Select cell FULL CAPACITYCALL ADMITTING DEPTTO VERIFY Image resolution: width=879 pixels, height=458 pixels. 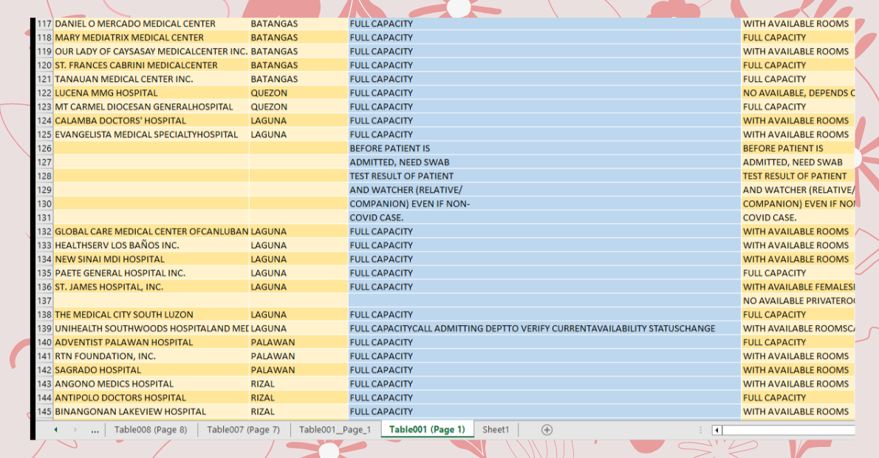click(544, 329)
